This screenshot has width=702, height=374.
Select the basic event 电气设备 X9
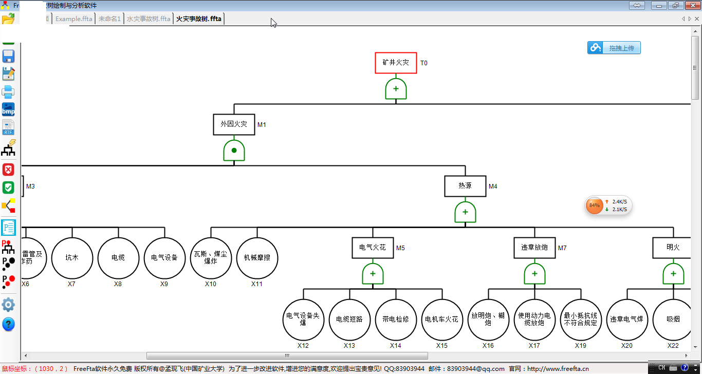point(164,258)
